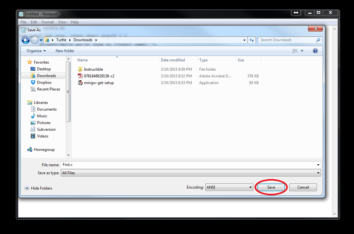
Task: Open recent locations dropdown beside Forward arrow
Action: pyautogui.click(x=41, y=40)
